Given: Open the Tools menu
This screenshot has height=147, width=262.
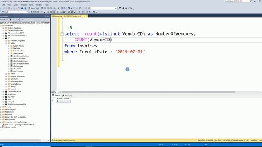Looking at the screenshot, I should [x=31, y=5].
